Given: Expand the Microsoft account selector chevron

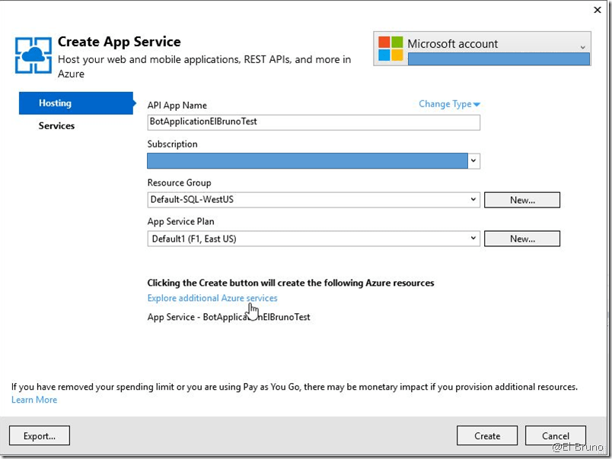Looking at the screenshot, I should point(583,46).
